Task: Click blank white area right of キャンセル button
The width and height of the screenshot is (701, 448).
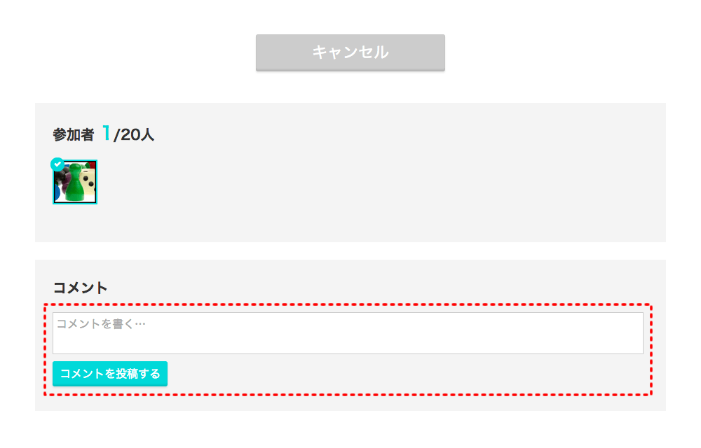Action: 561,52
